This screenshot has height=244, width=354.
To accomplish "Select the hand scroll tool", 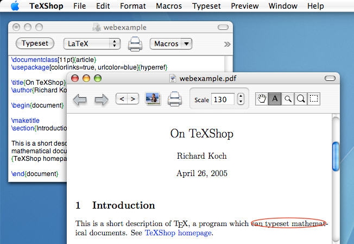I will (x=262, y=99).
